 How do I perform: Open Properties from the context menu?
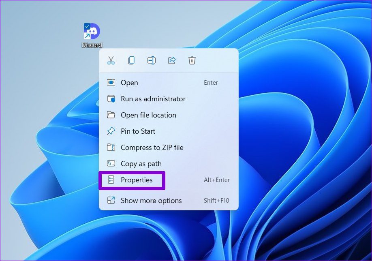pos(169,180)
